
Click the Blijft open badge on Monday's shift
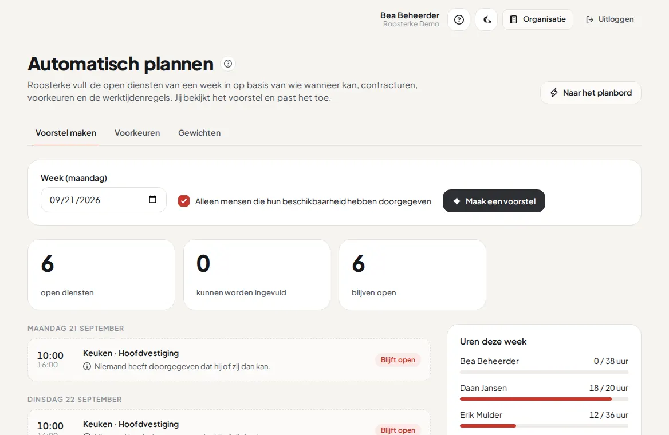(398, 360)
